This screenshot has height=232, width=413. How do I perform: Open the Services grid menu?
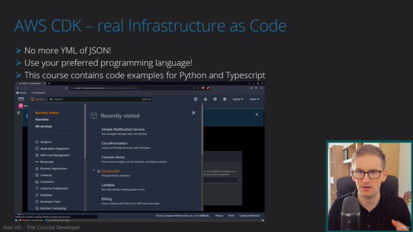(37, 99)
